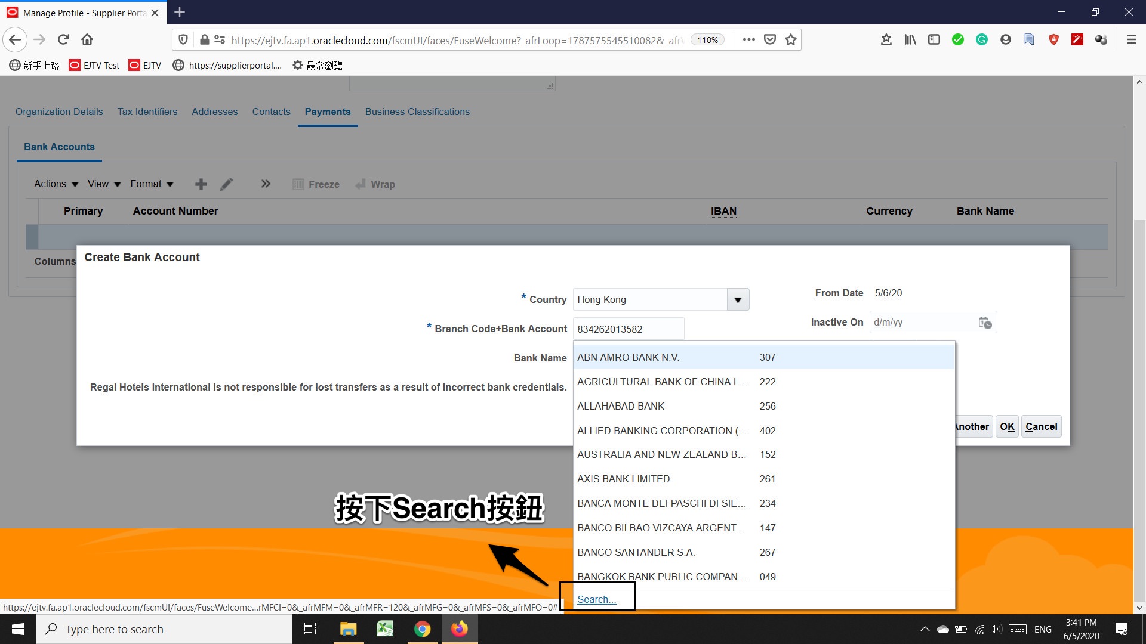Screen dimensions: 1146x644
Task: Open the 新手上路 bookmark
Action: [x=34, y=66]
